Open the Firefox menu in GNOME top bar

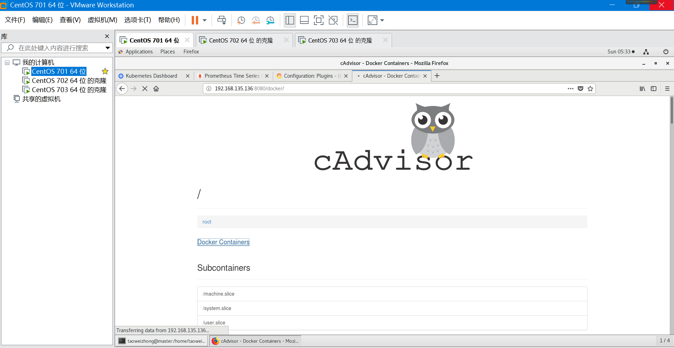[x=191, y=52]
